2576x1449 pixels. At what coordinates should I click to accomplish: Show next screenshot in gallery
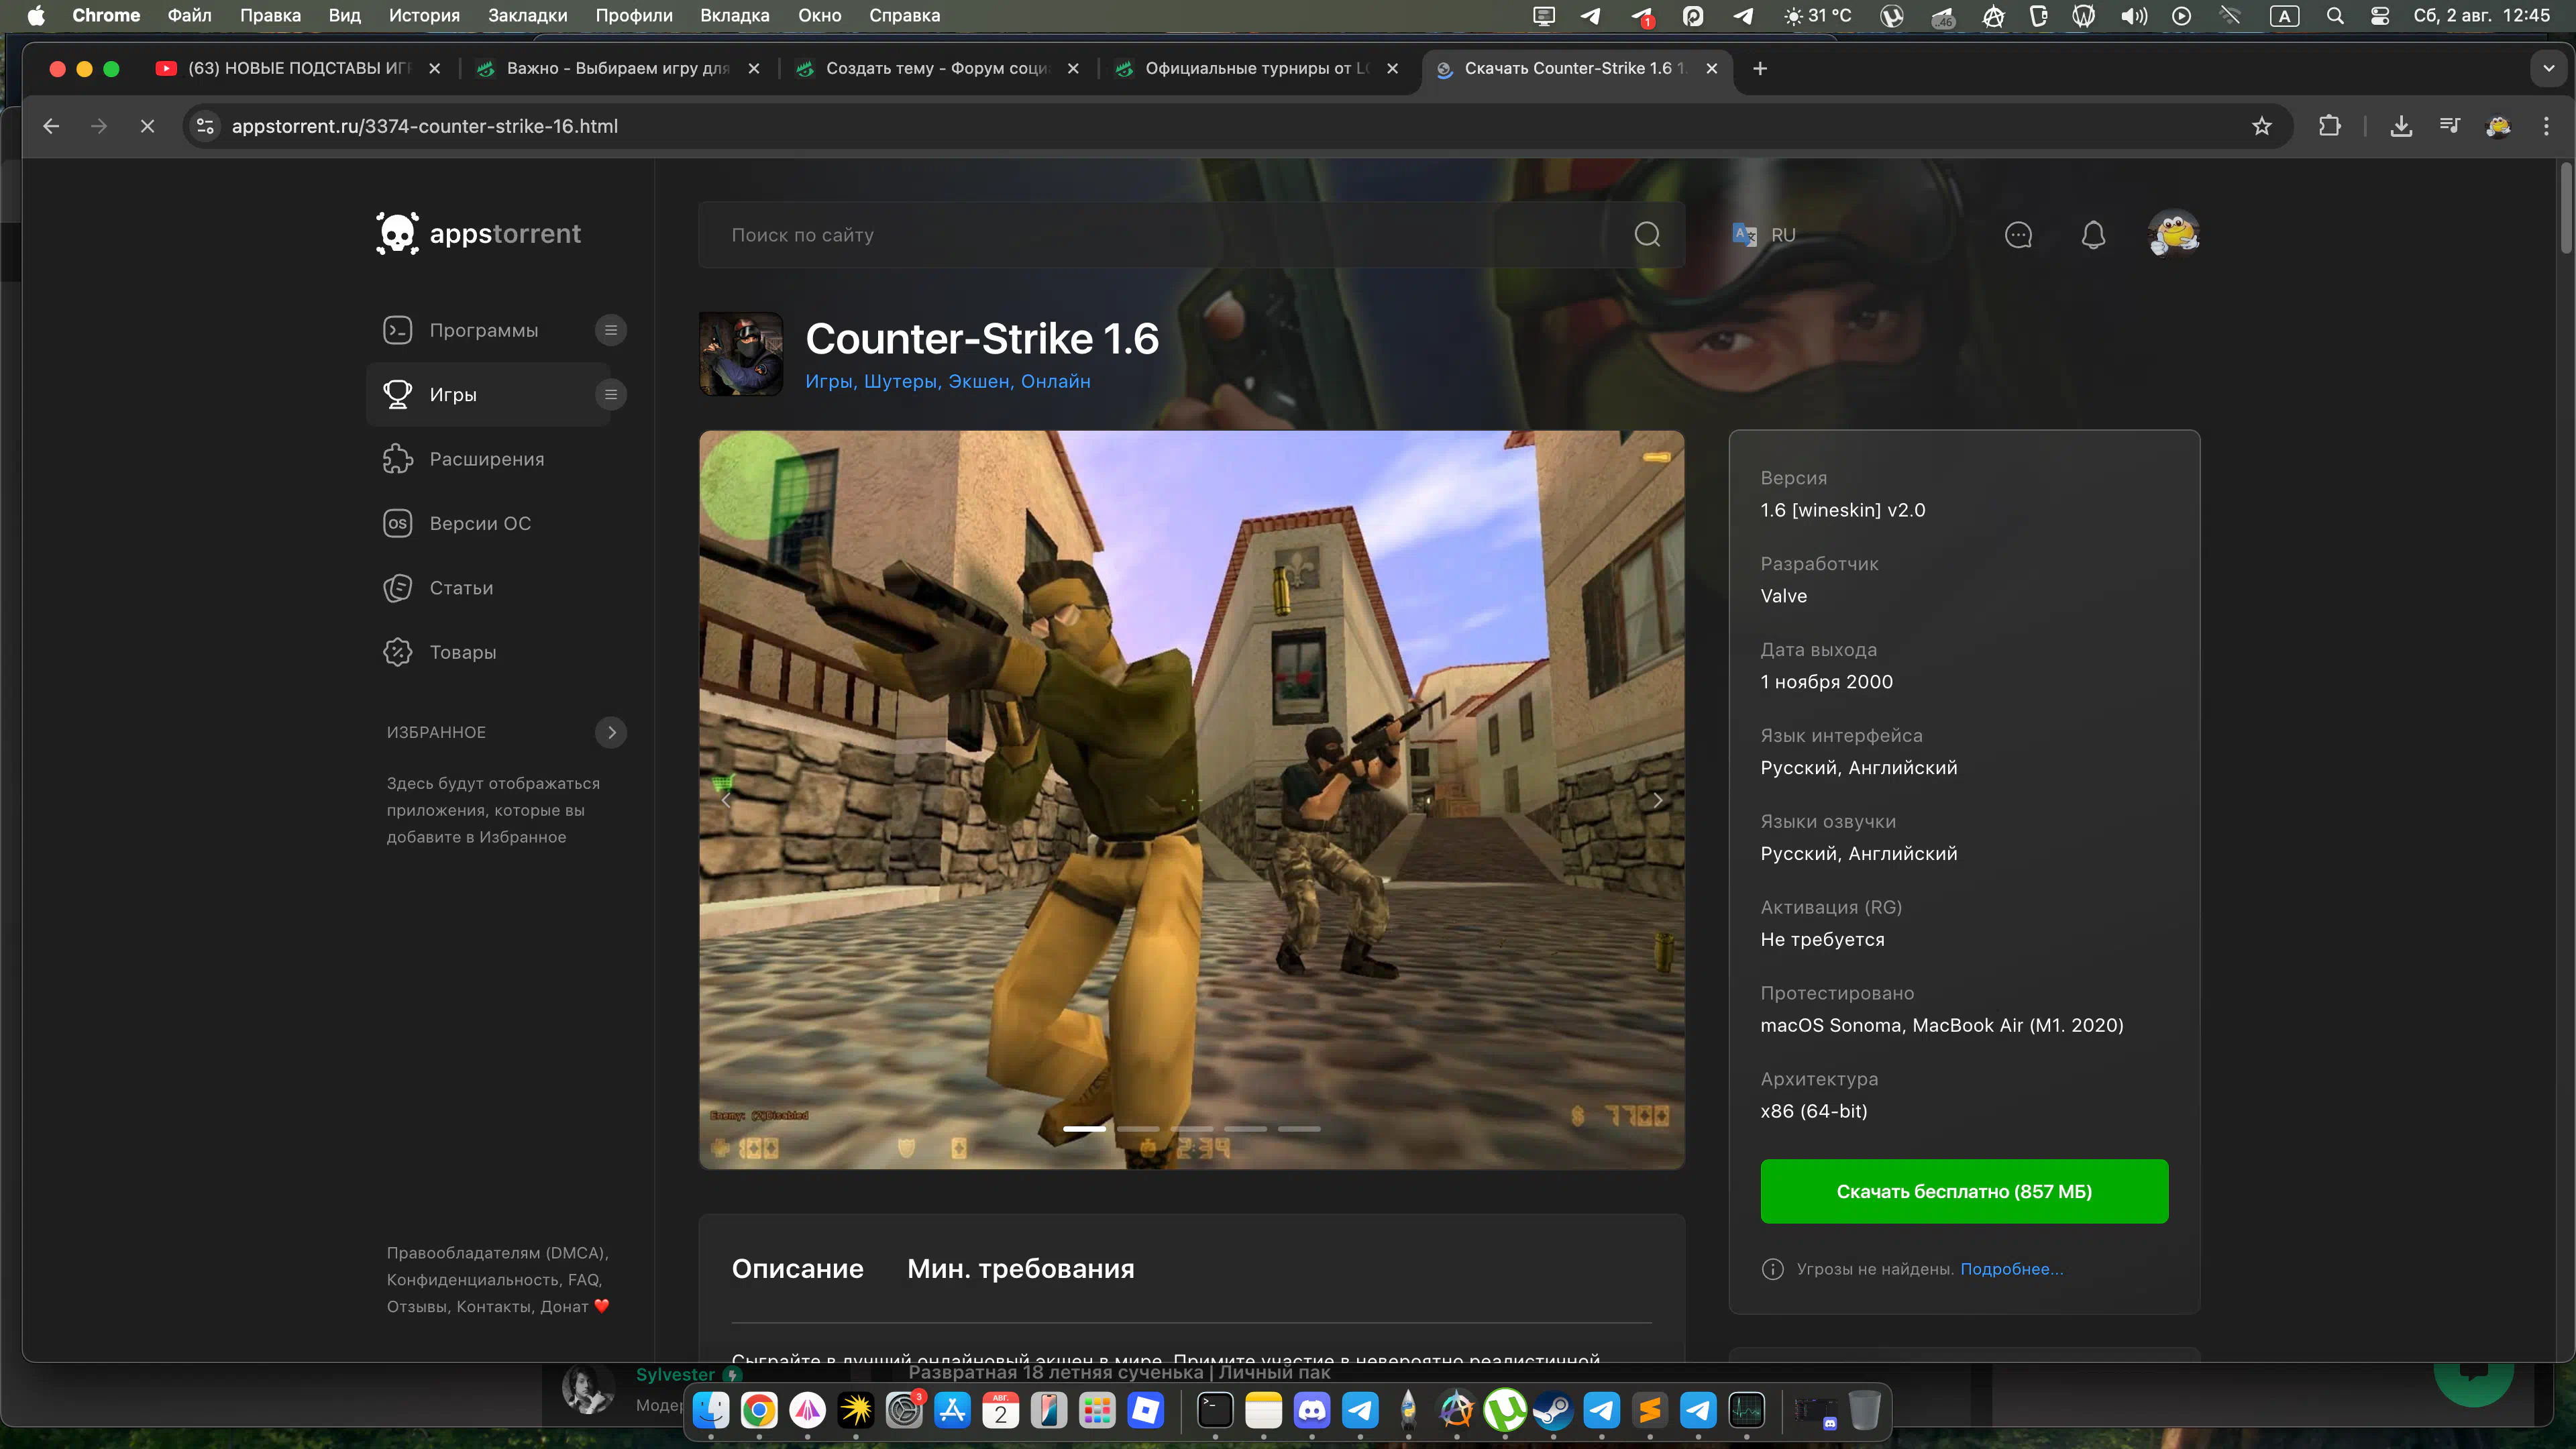pyautogui.click(x=1657, y=800)
